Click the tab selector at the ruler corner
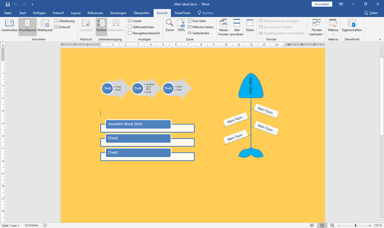 pos(3,45)
